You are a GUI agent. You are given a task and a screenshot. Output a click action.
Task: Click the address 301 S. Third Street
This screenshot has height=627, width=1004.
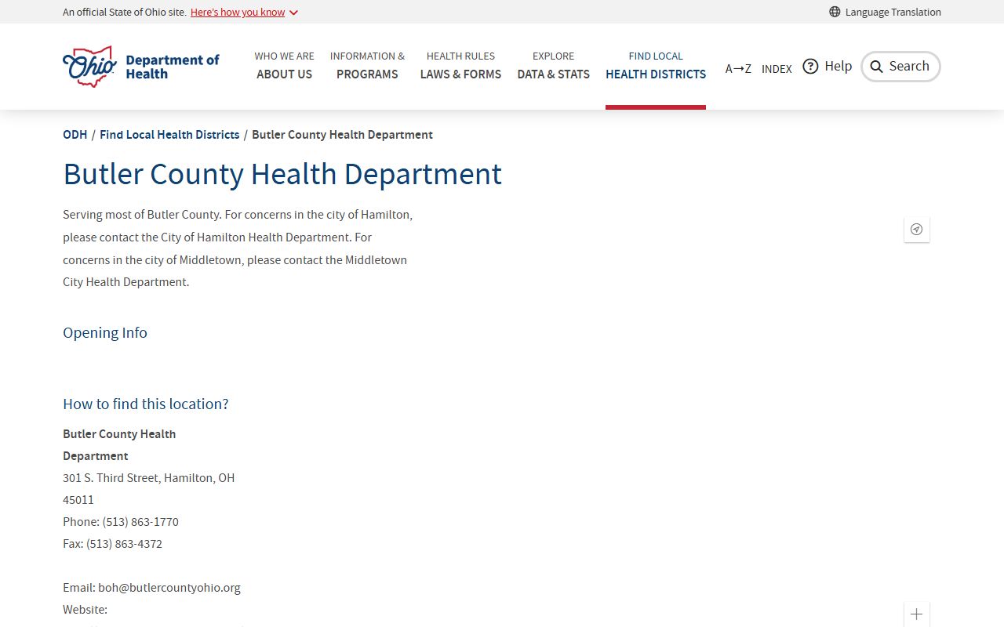[x=149, y=488]
